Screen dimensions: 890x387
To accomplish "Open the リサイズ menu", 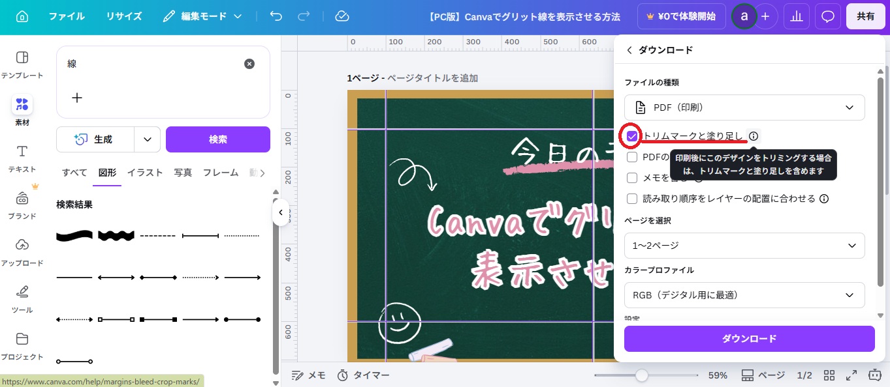I will tap(124, 16).
